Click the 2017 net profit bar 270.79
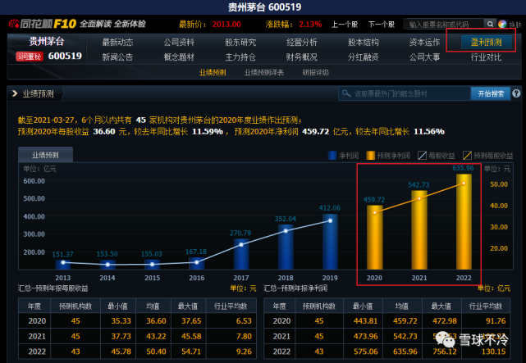Image resolution: width=526 pixels, height=363 pixels. 241,254
